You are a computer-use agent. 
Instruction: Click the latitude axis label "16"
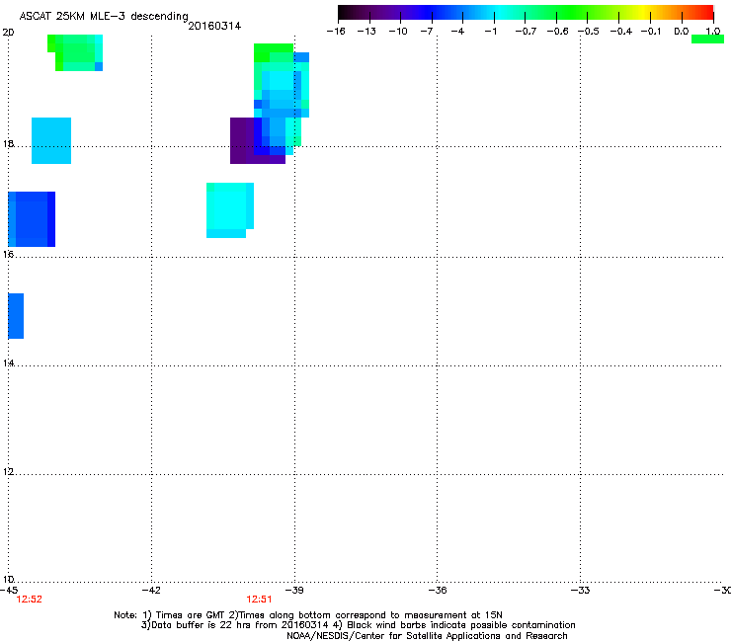click(8, 254)
